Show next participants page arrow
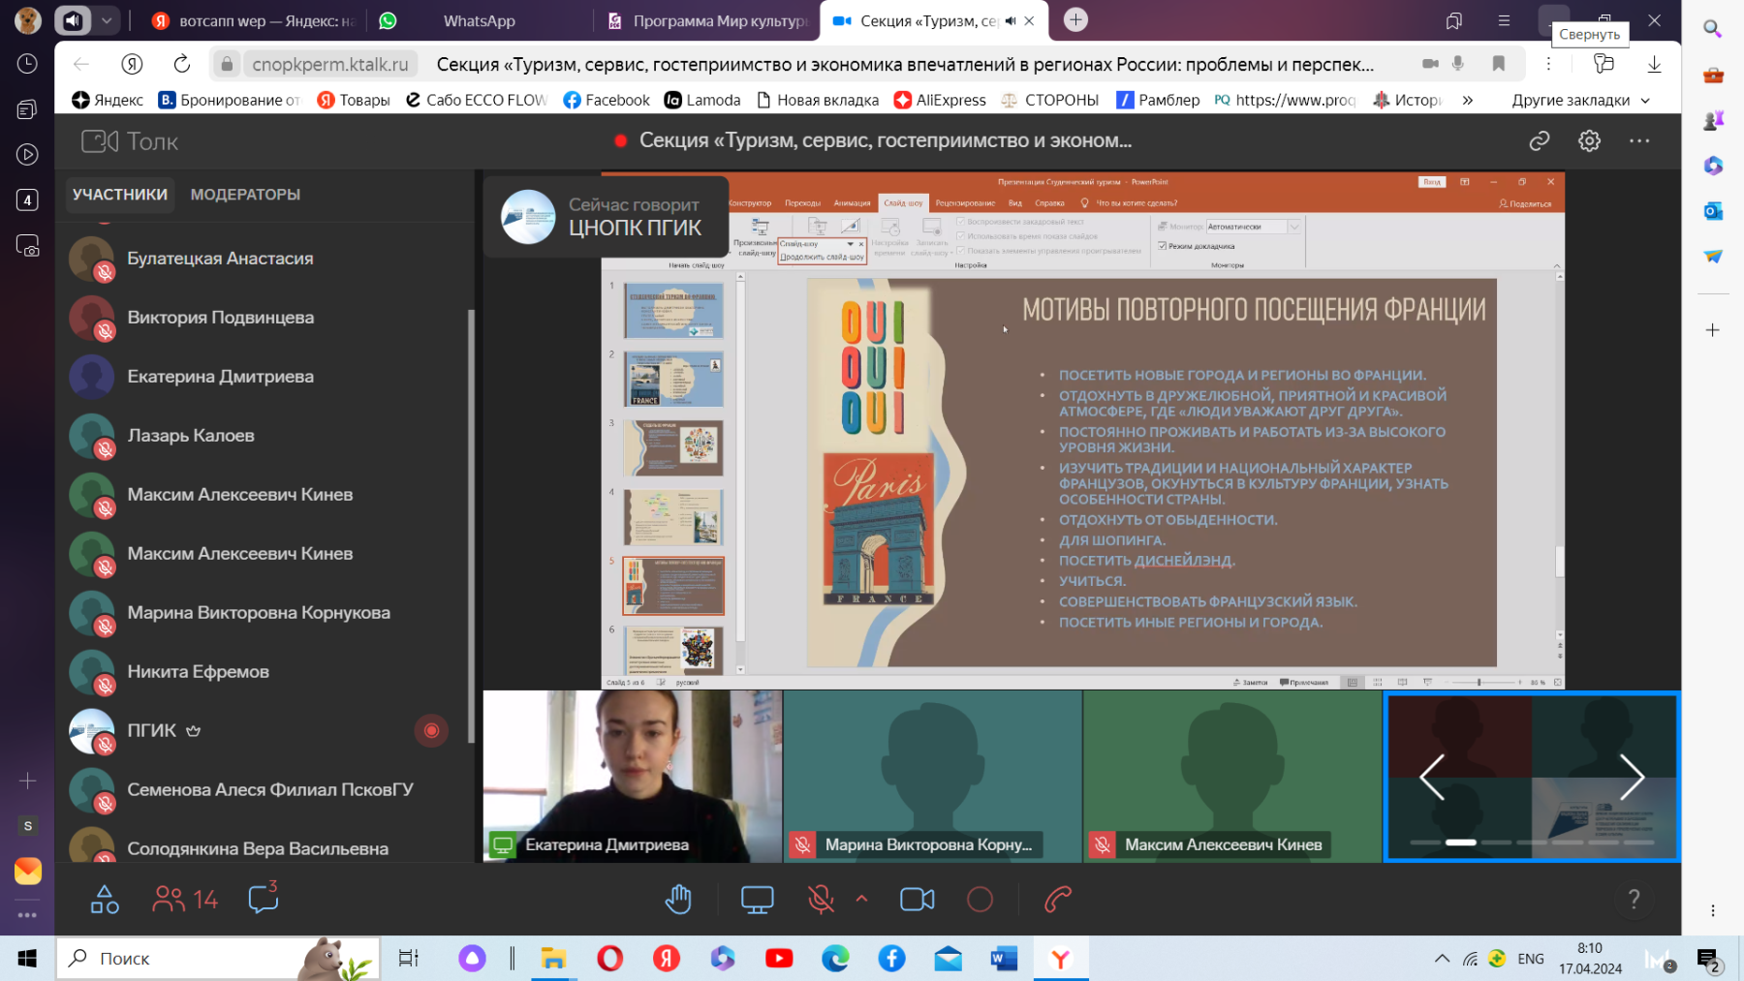 1632,777
